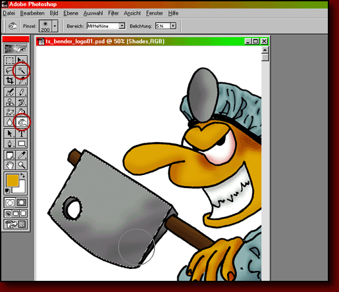This screenshot has height=292, width=339.
Task: Open the Ebene menu
Action: [x=70, y=13]
